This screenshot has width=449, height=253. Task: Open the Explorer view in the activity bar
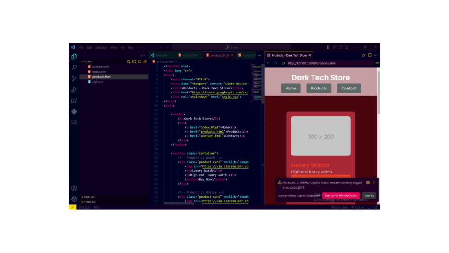(x=74, y=57)
